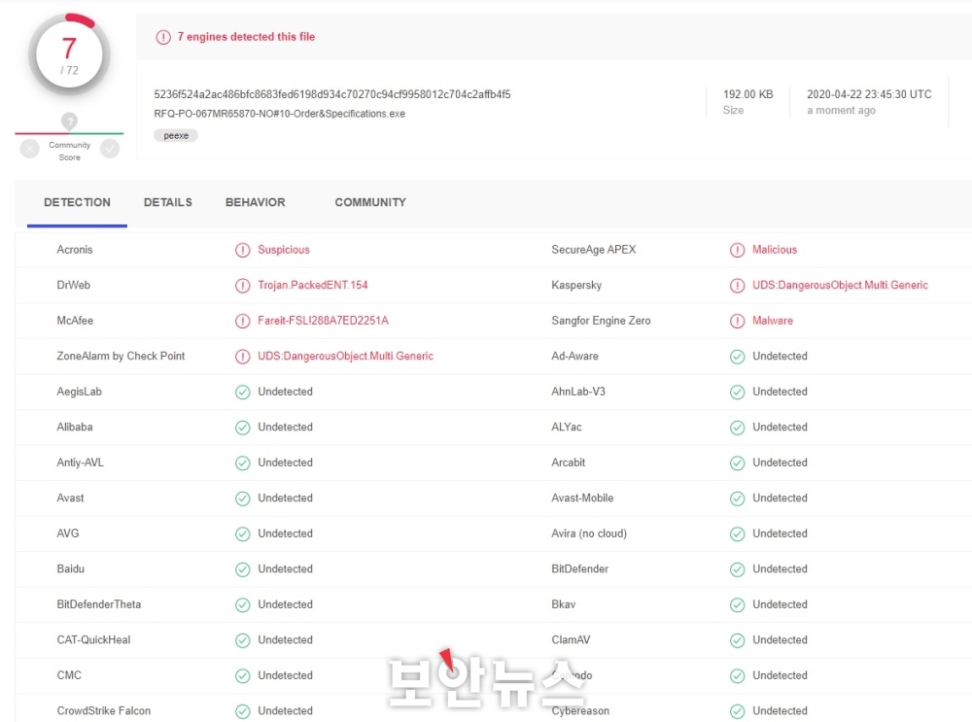Click the alert icon in Kaspersky row
972x722 pixels.
737,285
